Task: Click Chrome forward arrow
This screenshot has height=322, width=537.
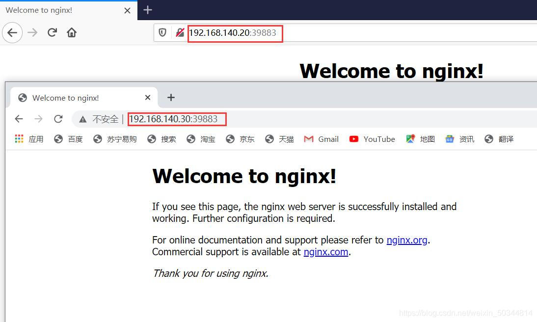Action: tap(39, 119)
